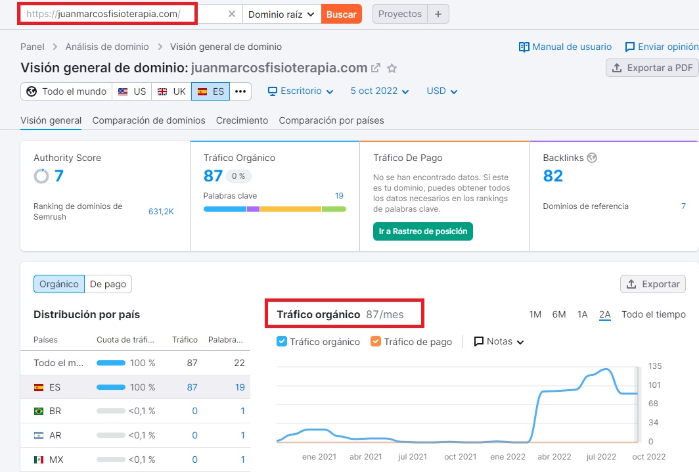
Task: Open the Crecimiento tab
Action: [x=242, y=120]
